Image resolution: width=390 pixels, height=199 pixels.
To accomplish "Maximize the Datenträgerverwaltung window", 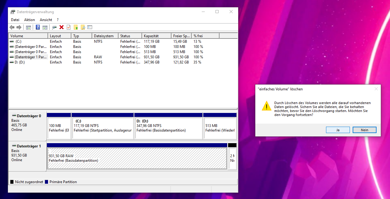I will pos(217,12).
